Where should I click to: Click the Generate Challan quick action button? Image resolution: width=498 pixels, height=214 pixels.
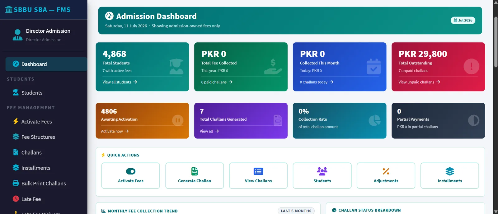click(195, 176)
